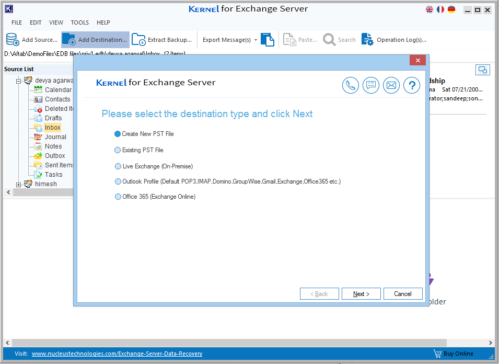The width and height of the screenshot is (499, 364).
Task: Click the Buy Online cart icon
Action: 437,354
